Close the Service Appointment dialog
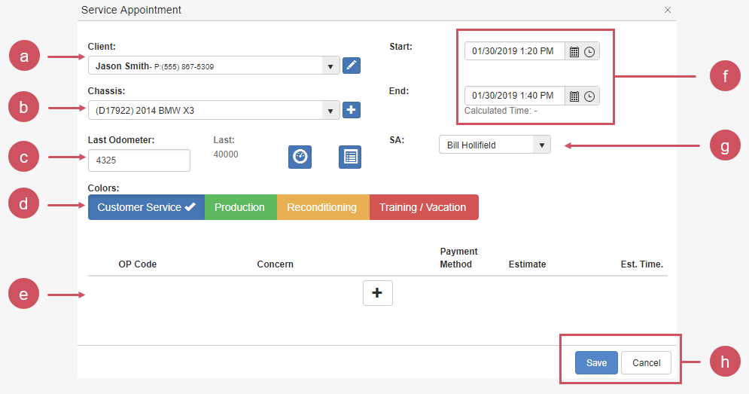Viewport: 749px width, 394px height. 667,10
